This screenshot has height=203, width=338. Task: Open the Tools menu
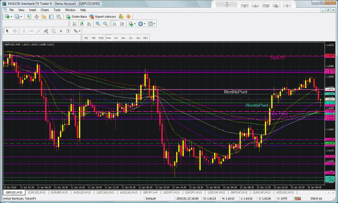point(57,10)
